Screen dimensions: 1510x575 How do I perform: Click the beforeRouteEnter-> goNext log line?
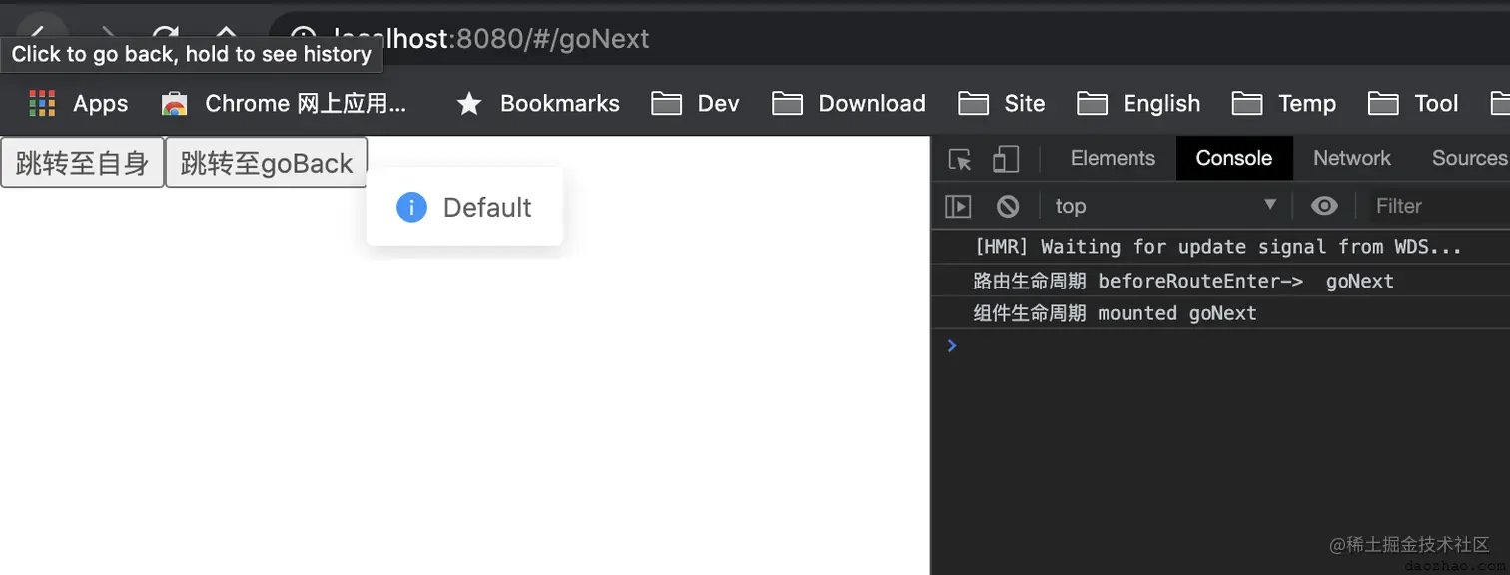pos(1220,281)
